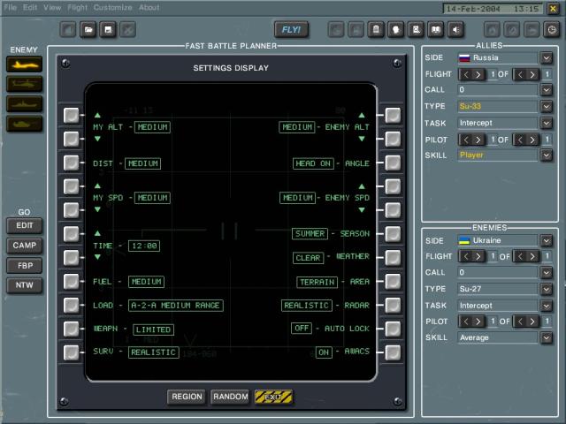Click the save disk toolbar icon
Viewport: 566px width, 424px height.
(x=109, y=29)
